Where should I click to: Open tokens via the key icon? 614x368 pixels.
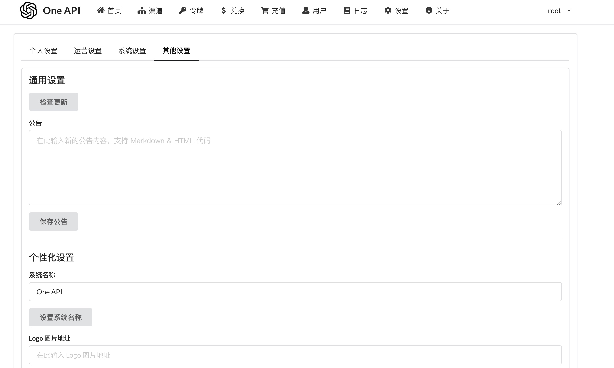tap(183, 10)
